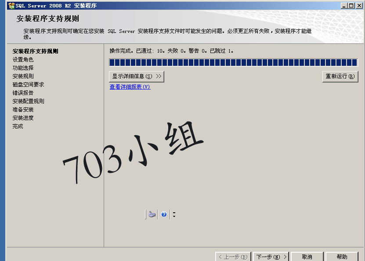
Task: Minimize the SQL Server setup window
Action: pyautogui.click(x=344, y=6)
